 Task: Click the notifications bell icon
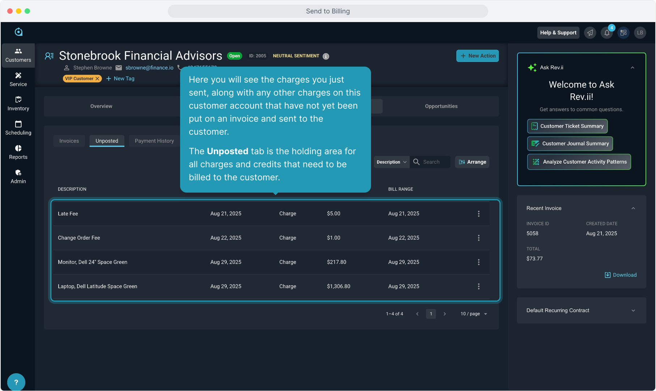coord(607,33)
